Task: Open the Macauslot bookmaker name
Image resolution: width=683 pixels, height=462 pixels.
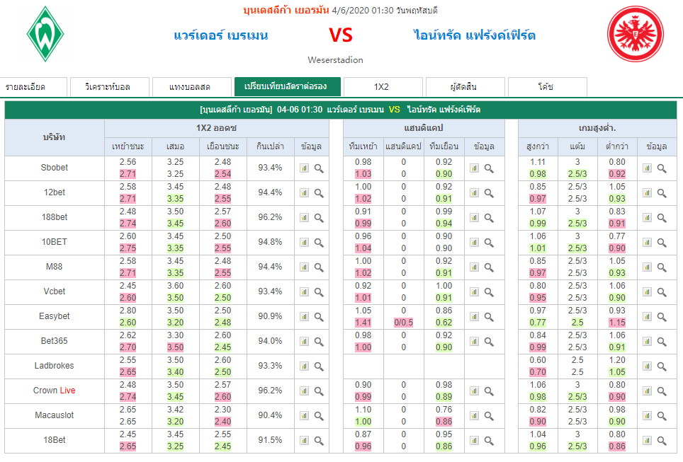Action: [x=55, y=415]
